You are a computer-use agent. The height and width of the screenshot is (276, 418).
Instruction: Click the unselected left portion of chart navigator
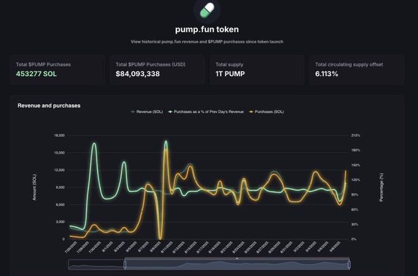(x=96, y=265)
